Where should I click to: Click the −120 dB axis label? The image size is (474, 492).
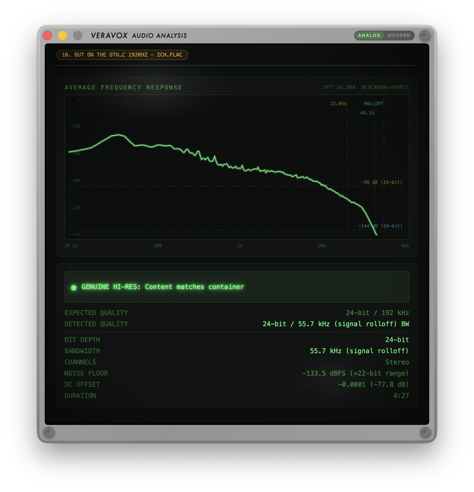74,208
